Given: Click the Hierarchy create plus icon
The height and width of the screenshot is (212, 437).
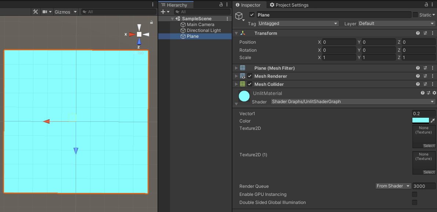Looking at the screenshot, I should click(x=163, y=12).
